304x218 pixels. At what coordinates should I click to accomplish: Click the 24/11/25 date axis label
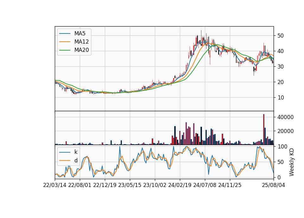pyautogui.click(x=230, y=185)
